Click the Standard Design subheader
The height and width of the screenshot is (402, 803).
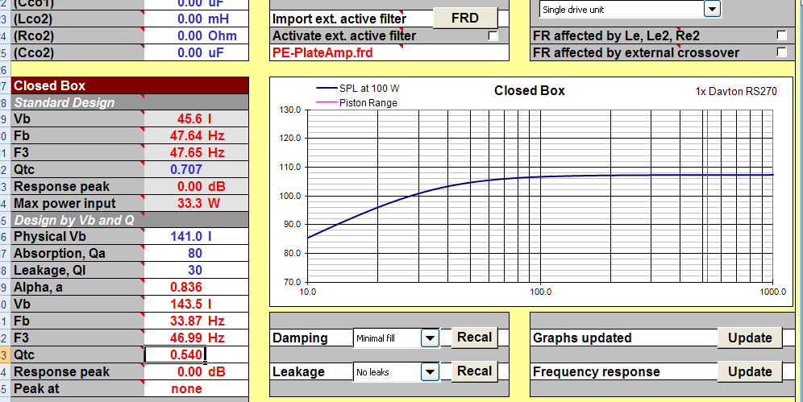coord(130,102)
